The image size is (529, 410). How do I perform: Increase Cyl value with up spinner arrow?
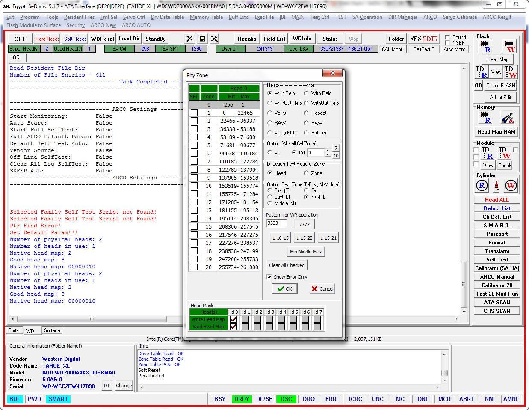pos(328,150)
